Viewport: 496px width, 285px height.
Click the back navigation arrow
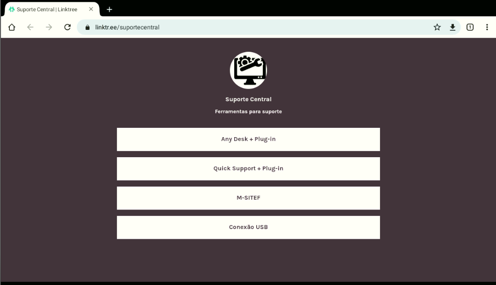pyautogui.click(x=30, y=27)
